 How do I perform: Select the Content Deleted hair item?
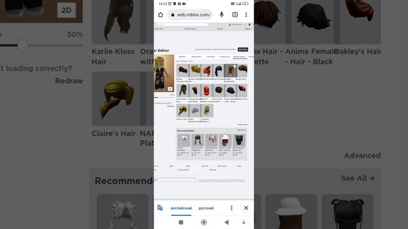click(207, 111)
